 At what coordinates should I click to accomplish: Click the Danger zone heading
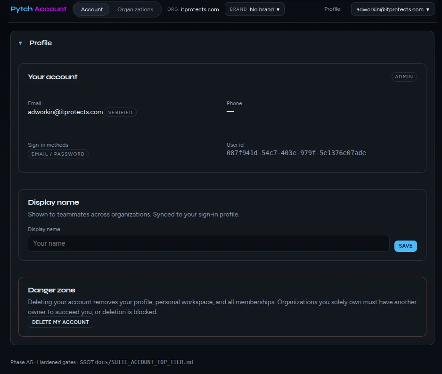51,290
